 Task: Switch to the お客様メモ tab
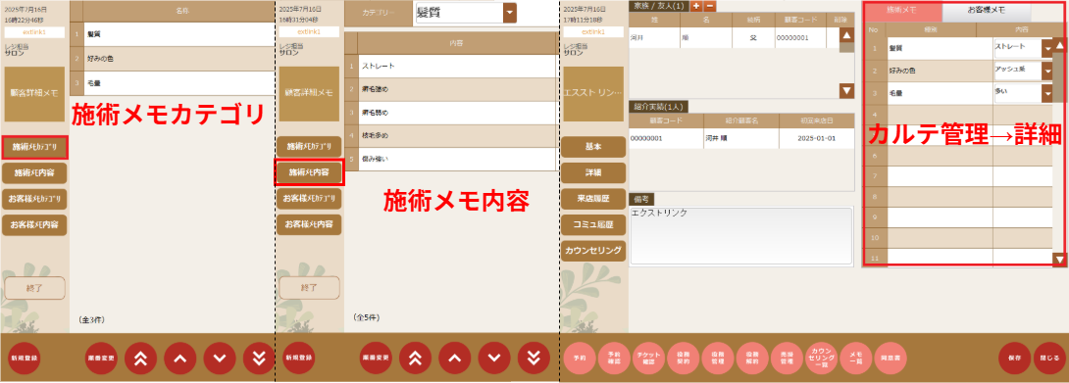(987, 10)
